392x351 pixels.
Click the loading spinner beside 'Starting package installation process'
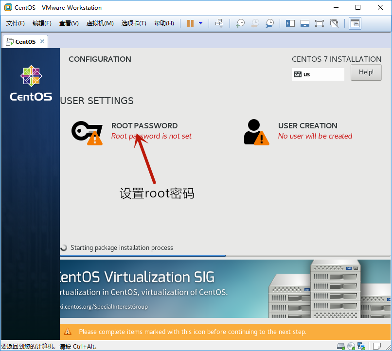pyautogui.click(x=64, y=247)
